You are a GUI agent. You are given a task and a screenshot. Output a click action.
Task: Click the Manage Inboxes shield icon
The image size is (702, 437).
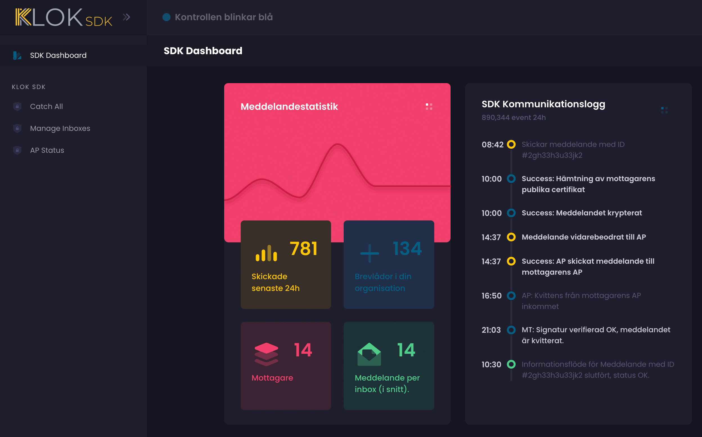pyautogui.click(x=17, y=128)
